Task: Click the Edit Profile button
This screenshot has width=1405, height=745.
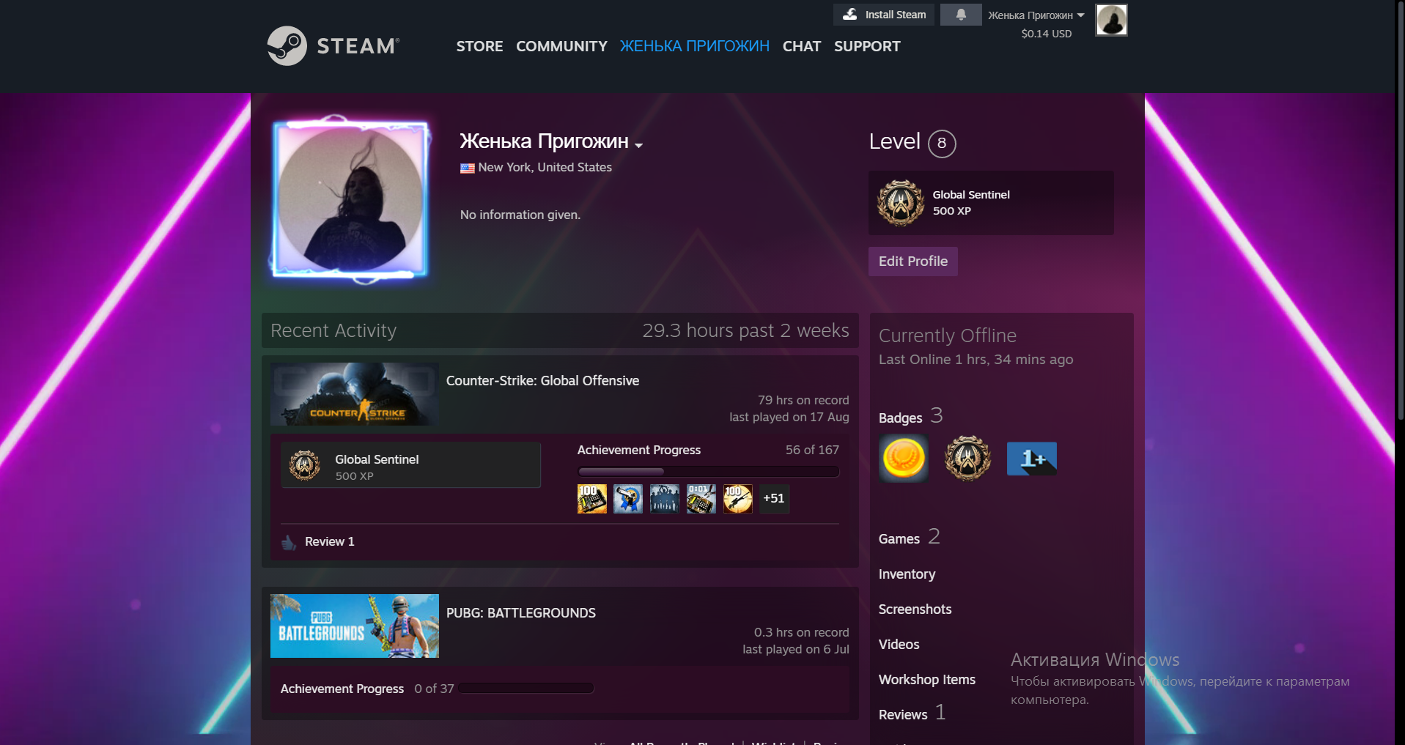Action: pos(913,262)
